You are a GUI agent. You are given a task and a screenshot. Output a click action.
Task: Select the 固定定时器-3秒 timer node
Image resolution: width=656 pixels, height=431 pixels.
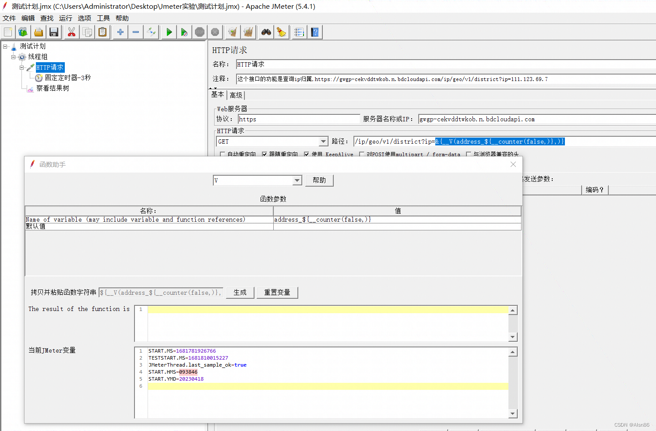68,78
